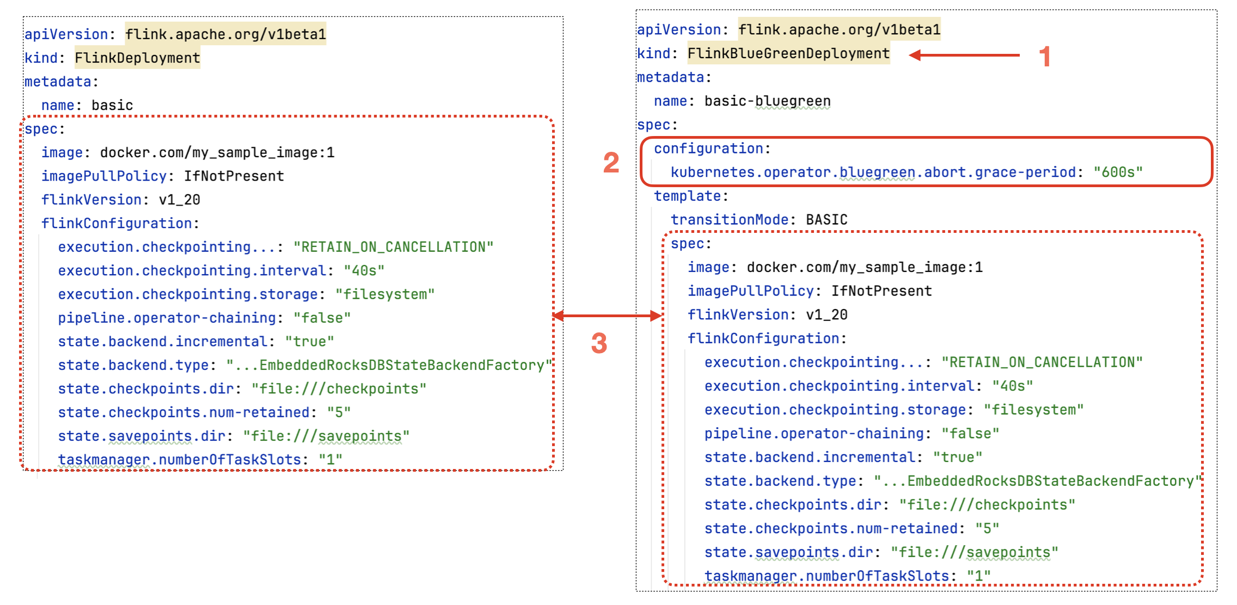Click the kubernetes.operator.bluegreen.abort.grace-period key

(873, 172)
